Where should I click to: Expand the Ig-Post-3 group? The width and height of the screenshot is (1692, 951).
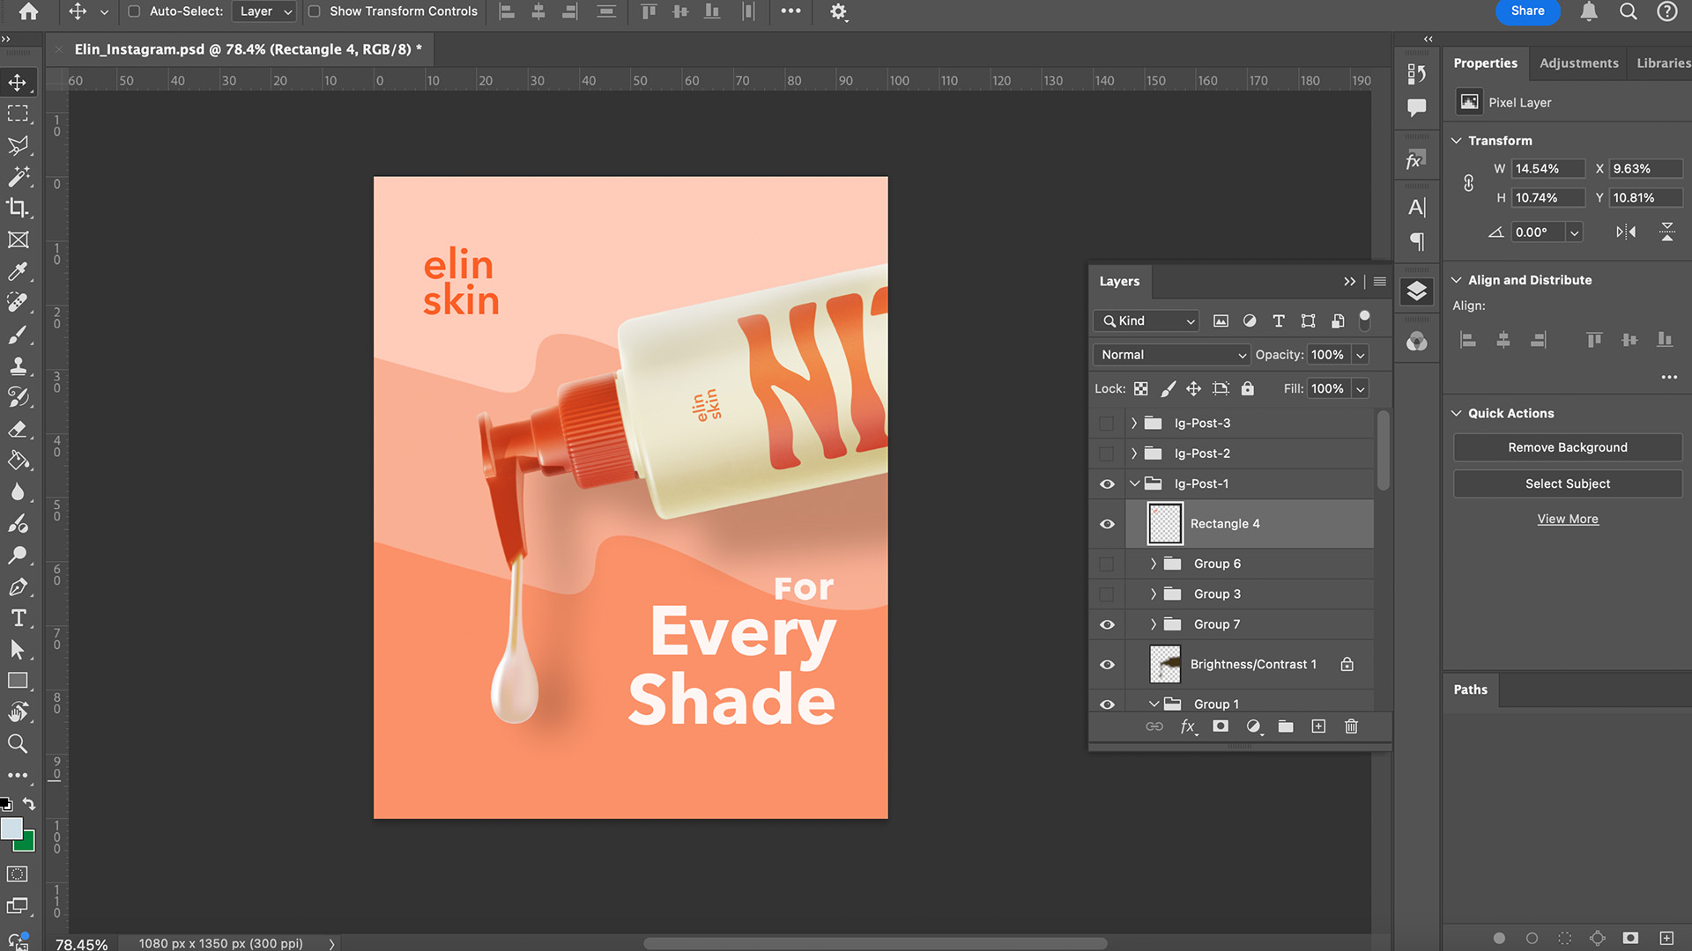[1134, 424]
